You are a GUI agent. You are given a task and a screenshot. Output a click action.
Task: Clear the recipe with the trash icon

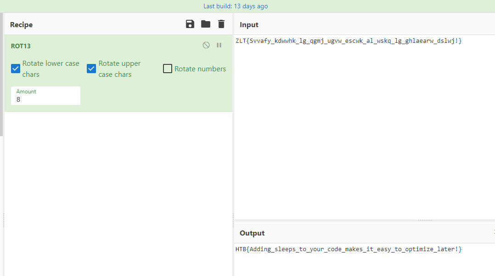click(221, 24)
